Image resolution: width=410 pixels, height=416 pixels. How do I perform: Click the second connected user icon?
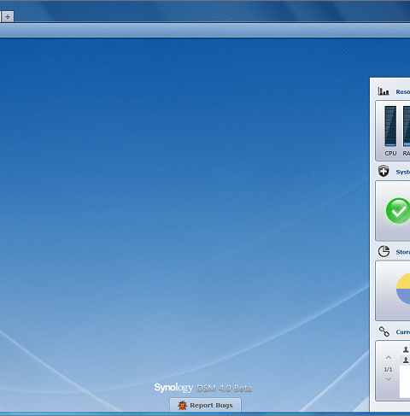[406, 360]
